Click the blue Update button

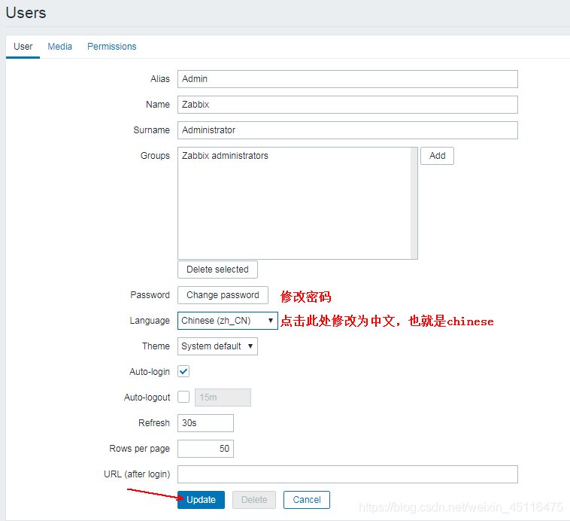[x=201, y=500]
